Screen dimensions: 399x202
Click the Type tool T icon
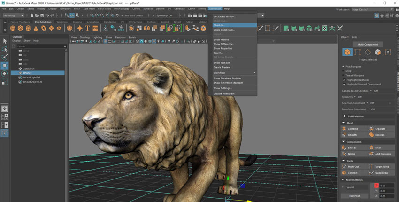(x=87, y=28)
